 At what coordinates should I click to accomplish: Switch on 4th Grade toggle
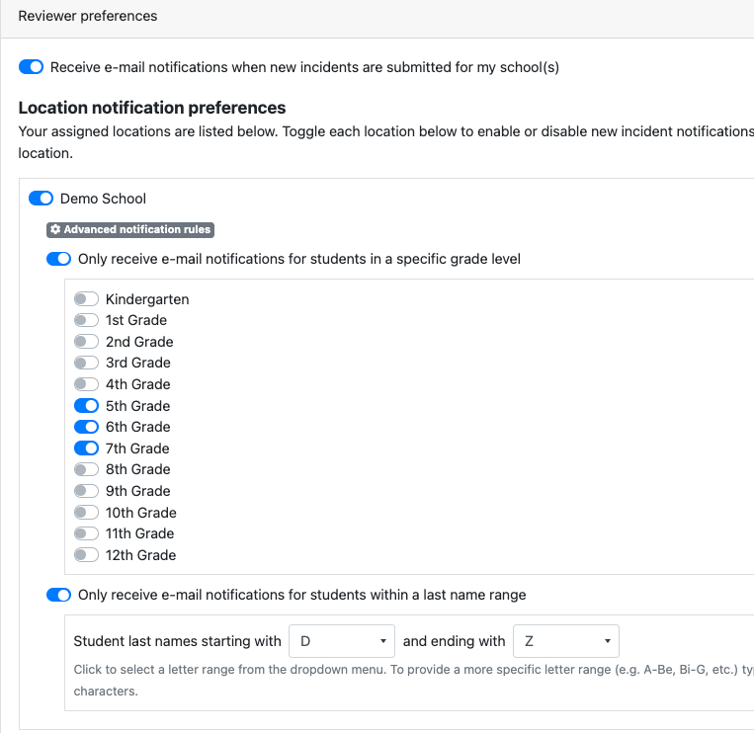[x=87, y=384]
